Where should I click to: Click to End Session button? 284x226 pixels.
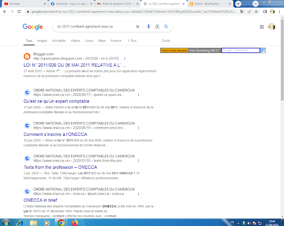(x=174, y=50)
